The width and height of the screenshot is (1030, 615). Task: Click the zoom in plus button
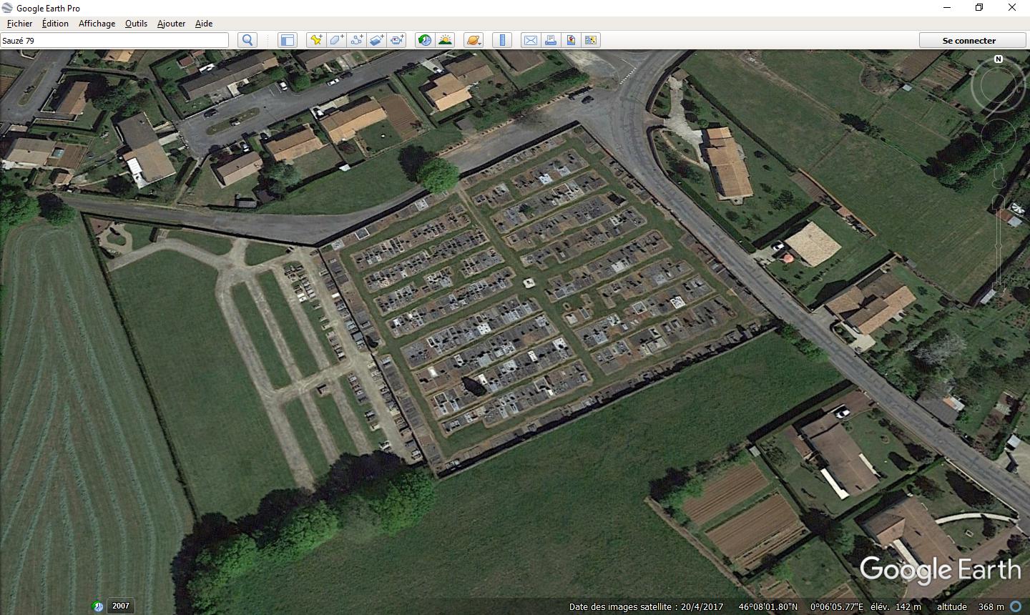999,202
